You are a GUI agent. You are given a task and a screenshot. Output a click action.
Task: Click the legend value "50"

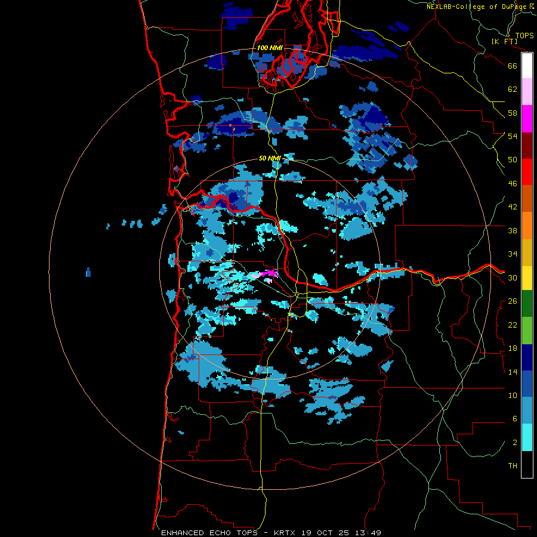point(513,160)
